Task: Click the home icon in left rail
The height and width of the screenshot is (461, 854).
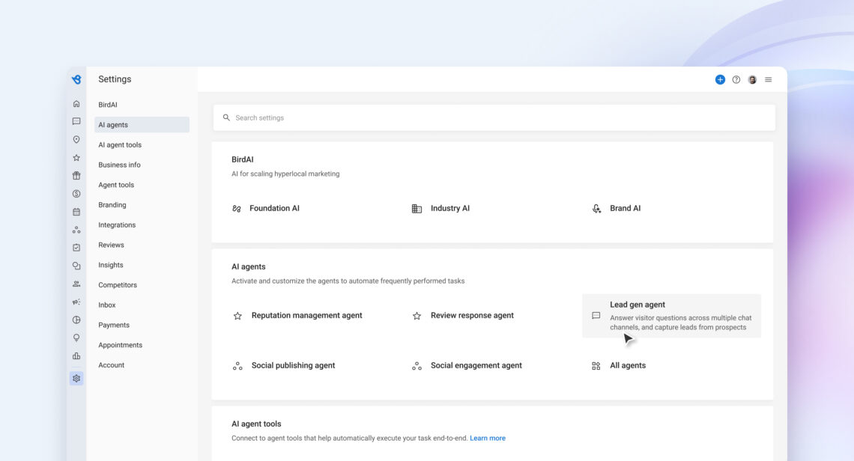Action: pyautogui.click(x=76, y=104)
